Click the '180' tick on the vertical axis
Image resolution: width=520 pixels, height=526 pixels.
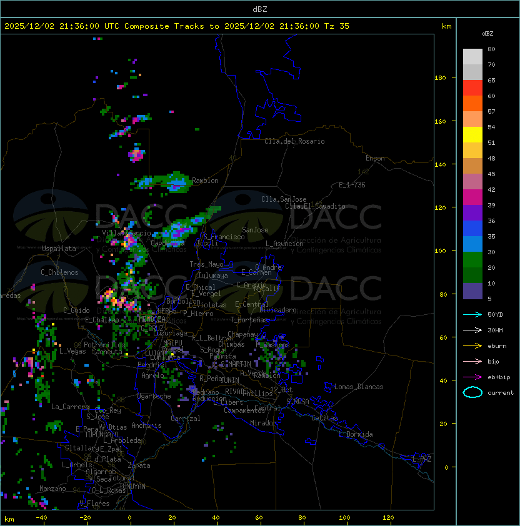[x=440, y=78]
